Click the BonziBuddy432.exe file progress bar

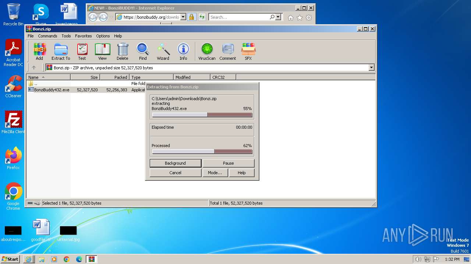tap(202, 115)
